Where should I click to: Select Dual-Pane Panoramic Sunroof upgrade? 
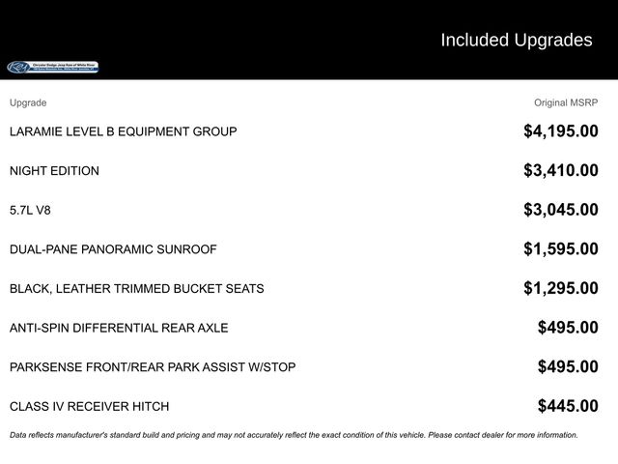(113, 249)
